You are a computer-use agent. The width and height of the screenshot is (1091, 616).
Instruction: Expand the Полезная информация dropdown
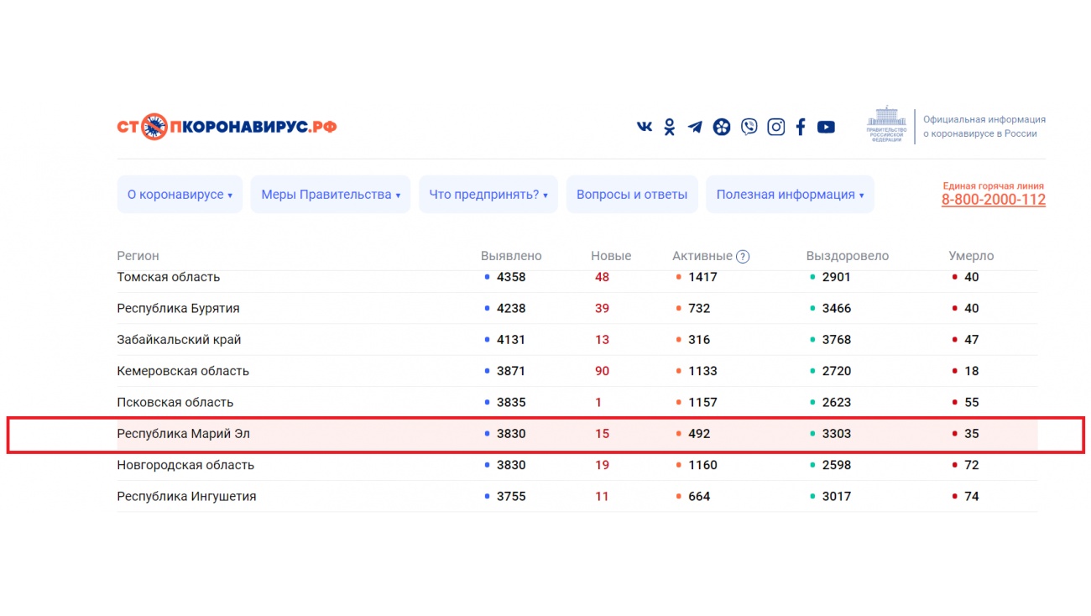(790, 195)
